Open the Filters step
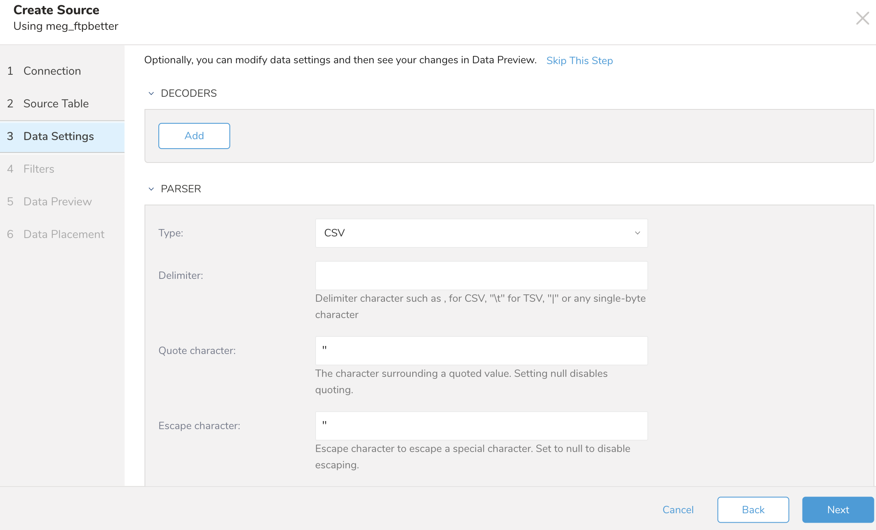 tap(39, 169)
